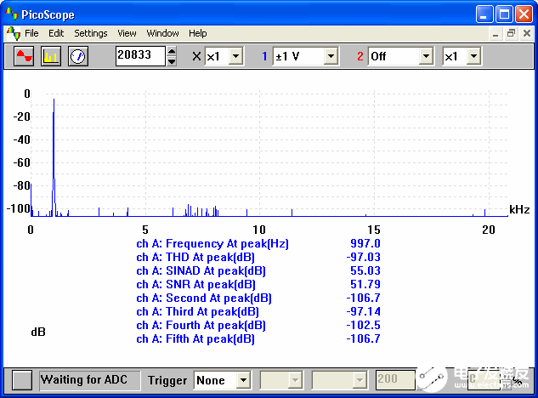Click the -97.03 THD value

coord(364,257)
